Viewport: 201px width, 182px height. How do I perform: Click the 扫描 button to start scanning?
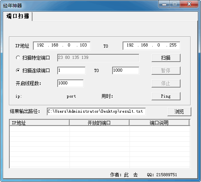pyautogui.click(x=166, y=58)
